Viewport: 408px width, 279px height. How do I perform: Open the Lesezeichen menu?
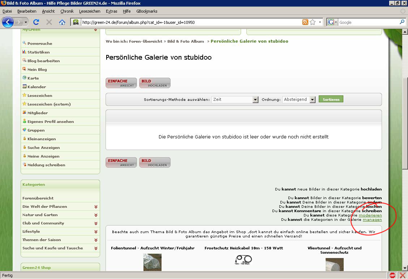click(x=90, y=11)
